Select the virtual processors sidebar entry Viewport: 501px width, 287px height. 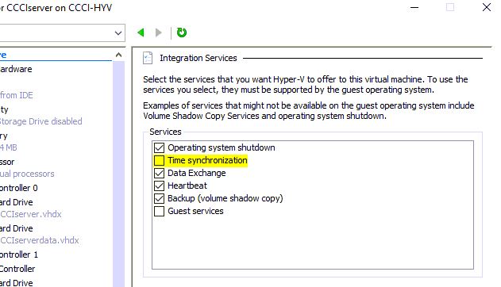tap(27, 174)
